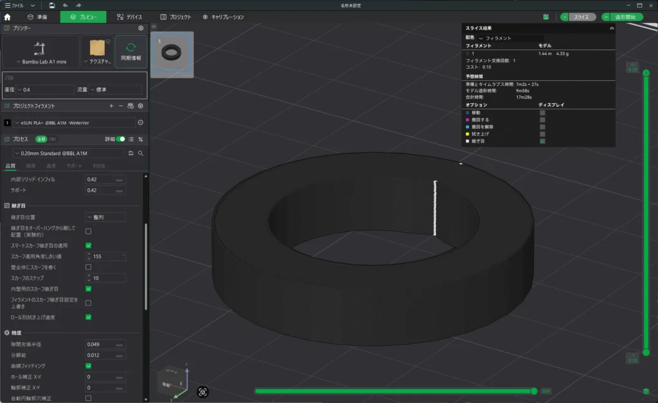Click the undo arrow icon
Image resolution: width=658 pixels, height=403 pixels.
coord(65,5)
